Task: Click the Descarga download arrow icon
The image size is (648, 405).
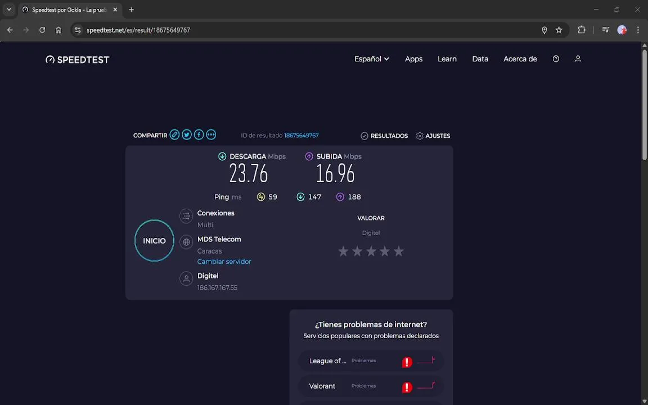Action: 222,156
